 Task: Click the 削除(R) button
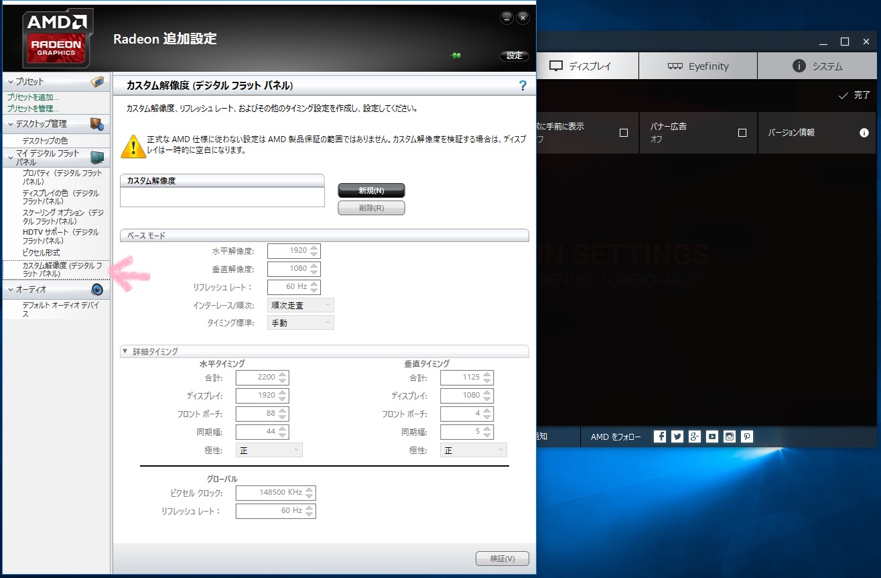point(371,208)
